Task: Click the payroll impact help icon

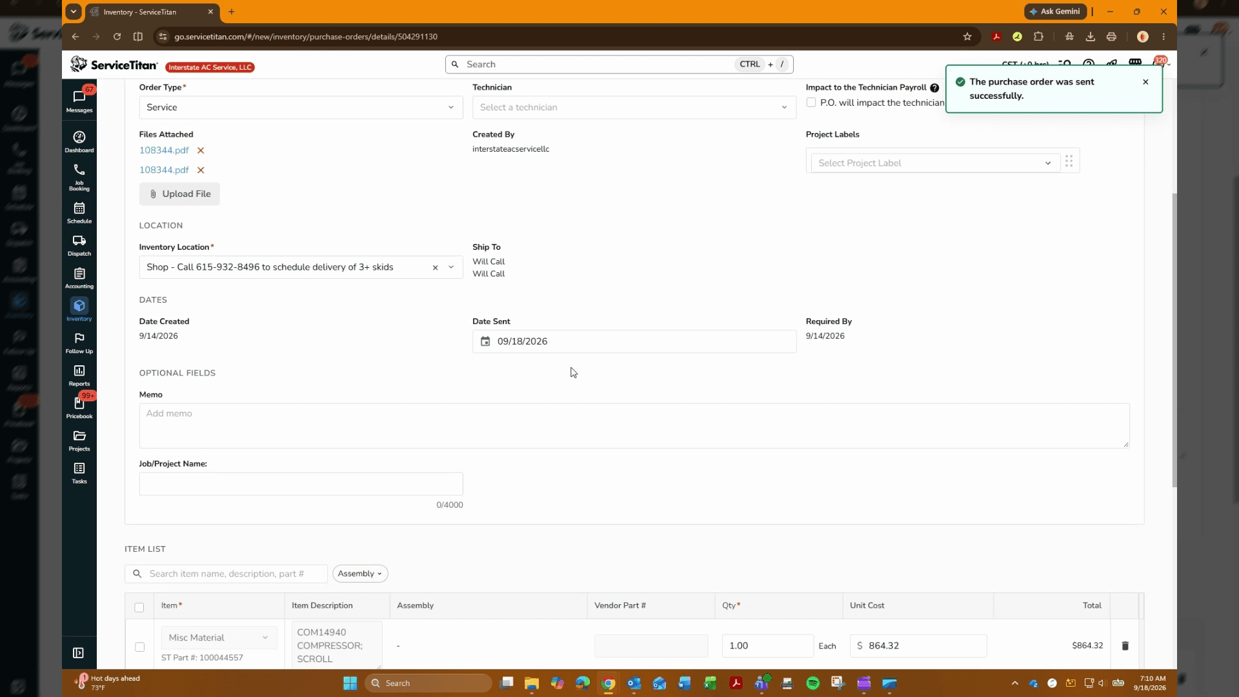Action: coord(934,88)
